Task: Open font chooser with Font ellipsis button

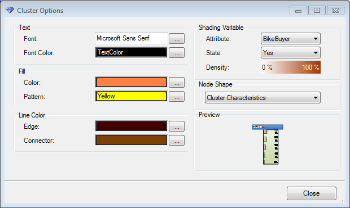Action: (x=177, y=39)
